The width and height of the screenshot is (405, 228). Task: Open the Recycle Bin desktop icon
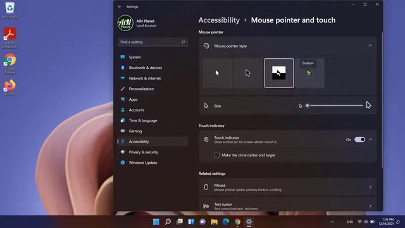point(10,10)
